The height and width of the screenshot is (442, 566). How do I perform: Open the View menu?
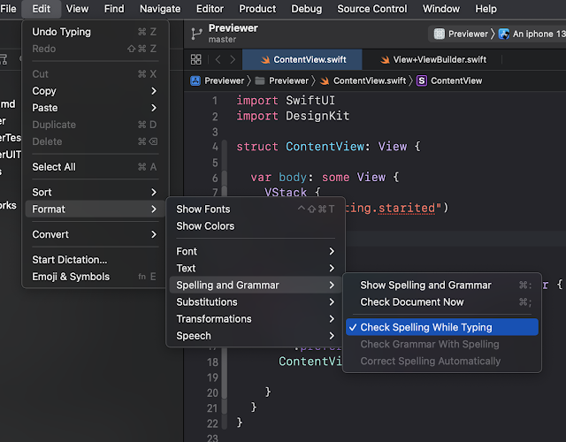(x=77, y=9)
